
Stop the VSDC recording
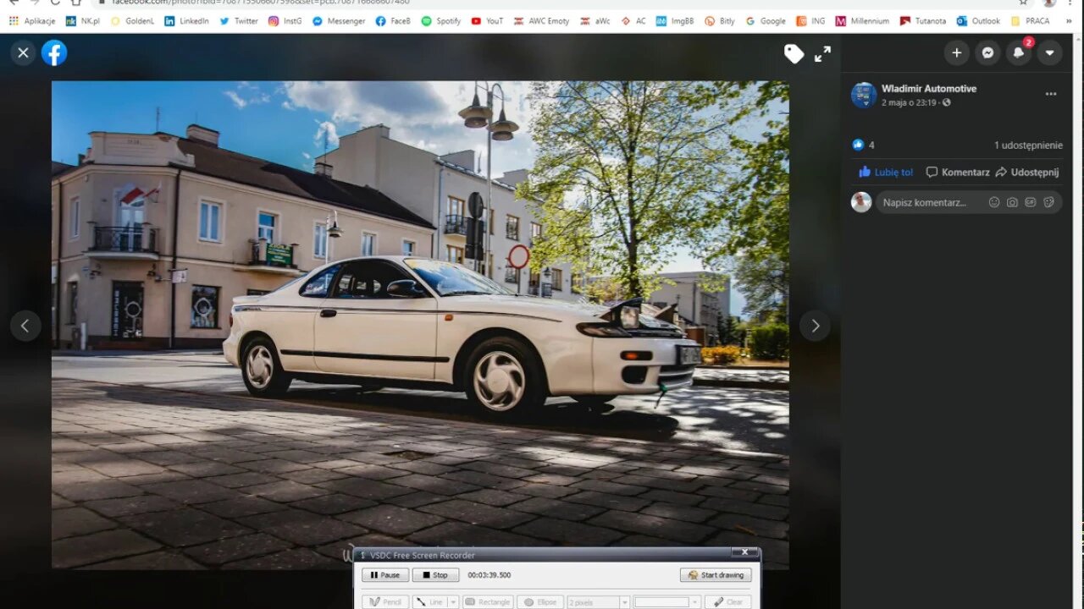pos(435,575)
